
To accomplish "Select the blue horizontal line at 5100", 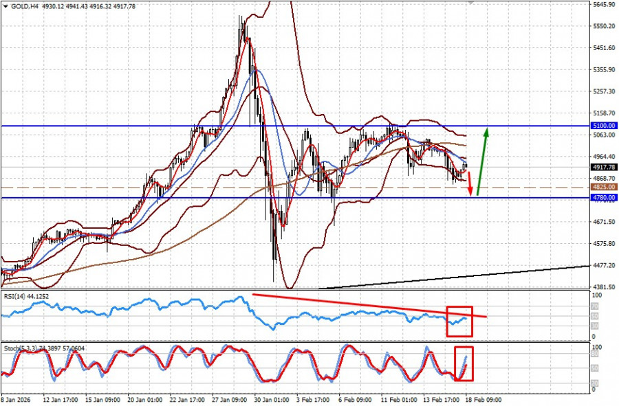I will 206,126.
